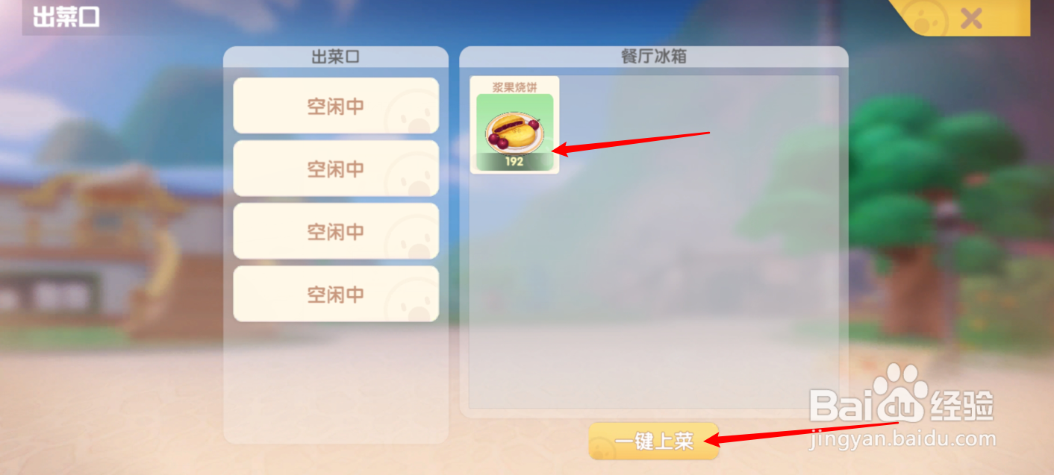Open the jingyan.baidu.com watermark link
Screen dimensions: 1054x475
pyautogui.click(x=902, y=439)
